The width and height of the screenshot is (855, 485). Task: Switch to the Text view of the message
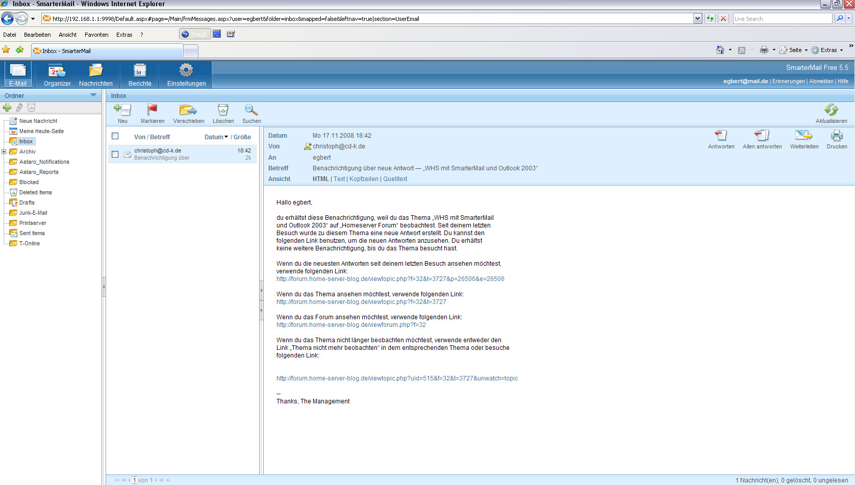tap(339, 178)
